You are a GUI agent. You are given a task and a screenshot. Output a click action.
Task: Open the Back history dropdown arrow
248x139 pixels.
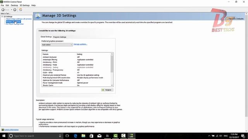click(x=11, y=10)
